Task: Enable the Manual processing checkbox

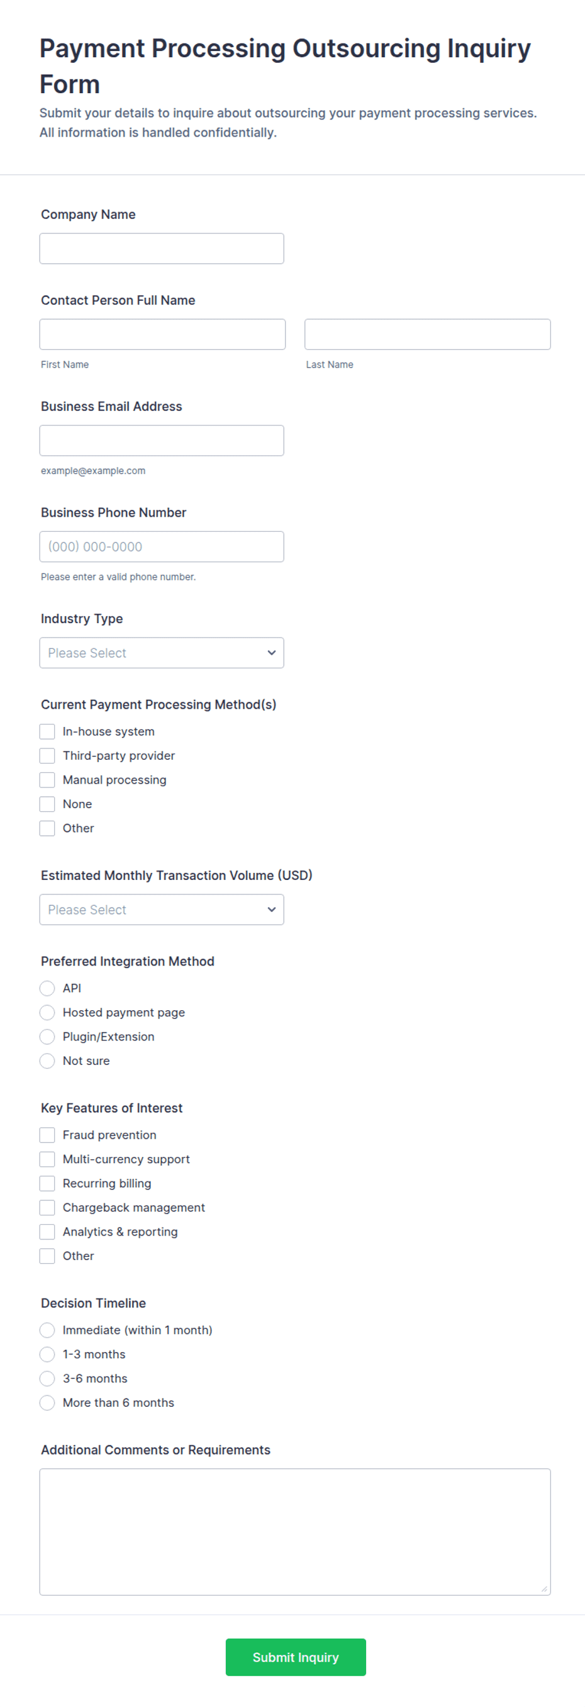Action: 47,780
